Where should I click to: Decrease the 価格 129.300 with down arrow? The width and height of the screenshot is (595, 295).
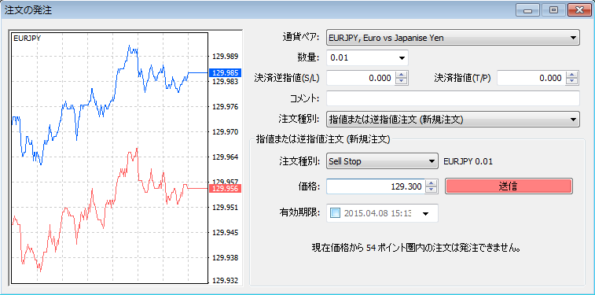click(432, 190)
